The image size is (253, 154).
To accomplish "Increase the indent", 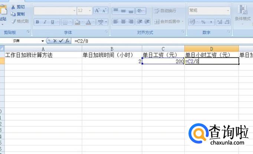I will click(x=147, y=22).
